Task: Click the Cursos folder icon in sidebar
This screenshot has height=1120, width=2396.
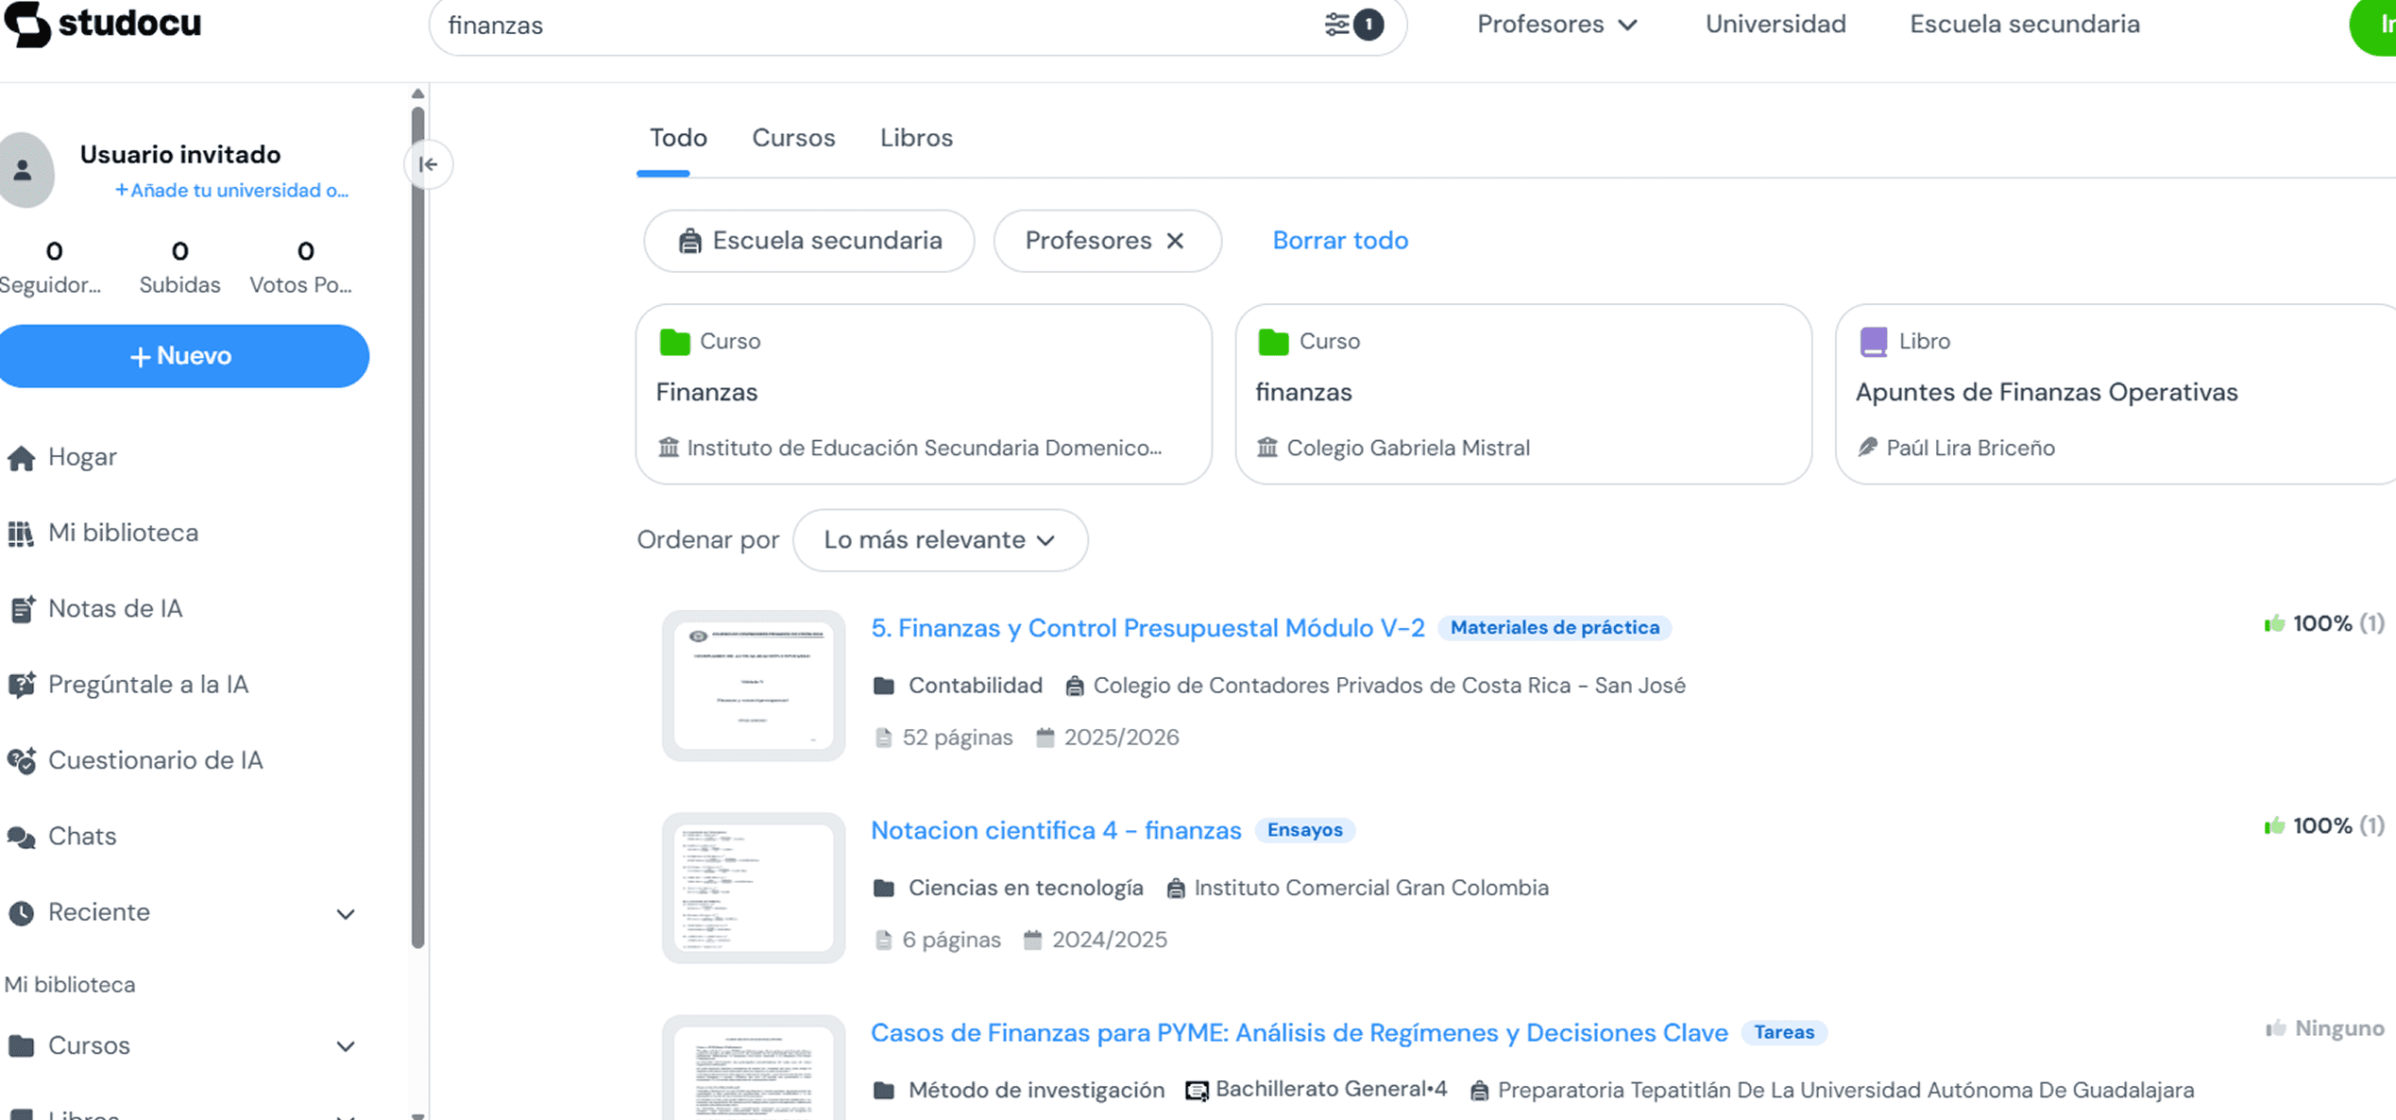Action: (x=22, y=1045)
